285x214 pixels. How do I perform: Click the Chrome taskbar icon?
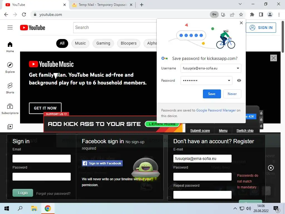[48, 208]
